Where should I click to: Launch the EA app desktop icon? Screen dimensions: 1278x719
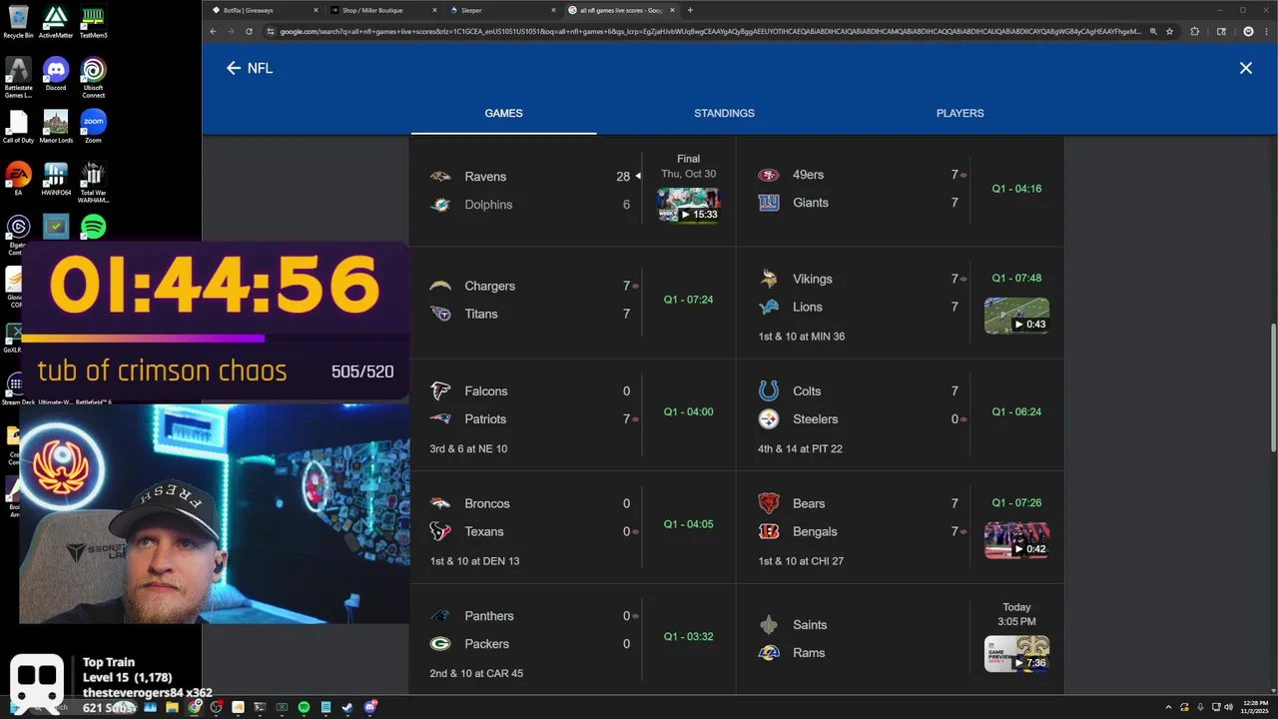[18, 179]
